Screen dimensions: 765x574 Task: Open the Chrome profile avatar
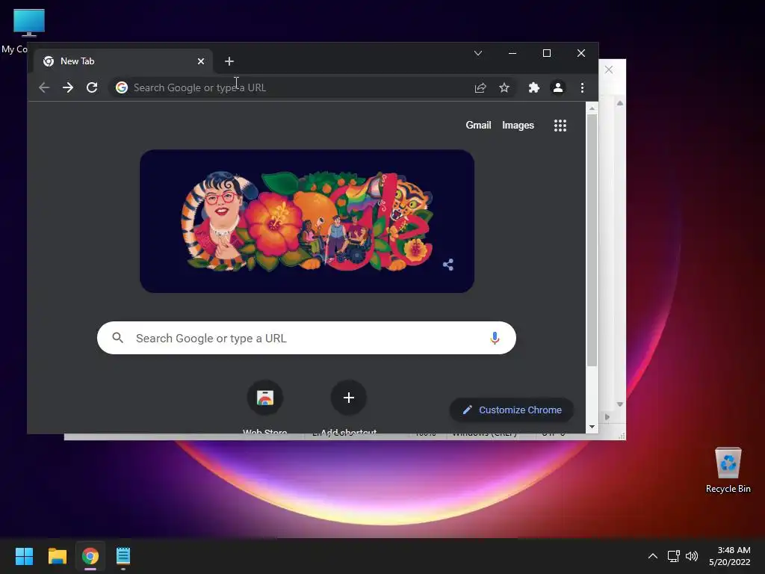point(557,88)
